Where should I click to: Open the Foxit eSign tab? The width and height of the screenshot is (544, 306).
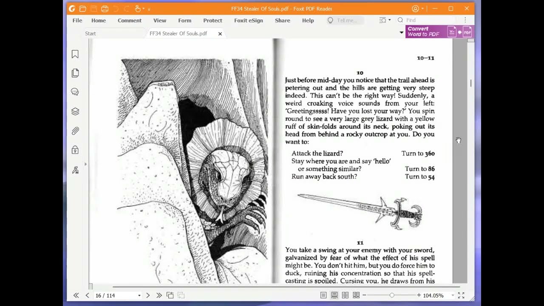click(x=249, y=20)
